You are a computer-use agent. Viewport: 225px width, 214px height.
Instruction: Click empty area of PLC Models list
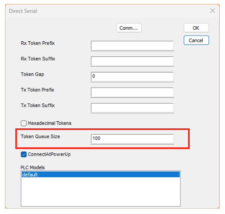pyautogui.click(x=100, y=193)
